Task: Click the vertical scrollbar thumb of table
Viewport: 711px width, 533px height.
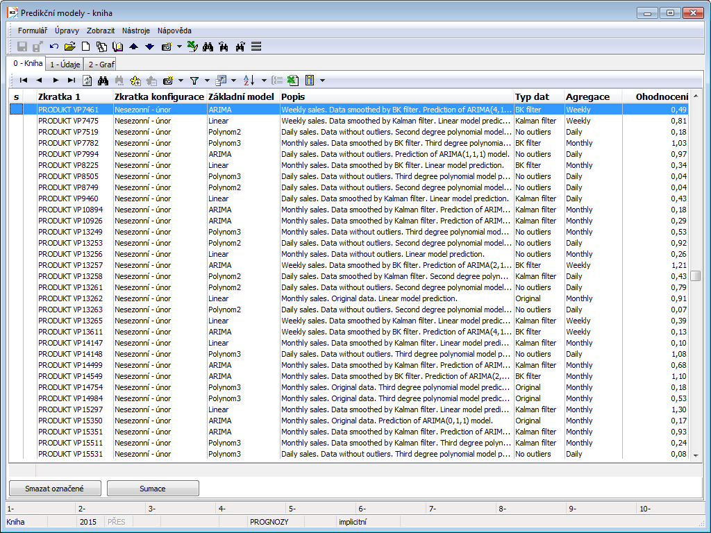Action: click(x=696, y=276)
